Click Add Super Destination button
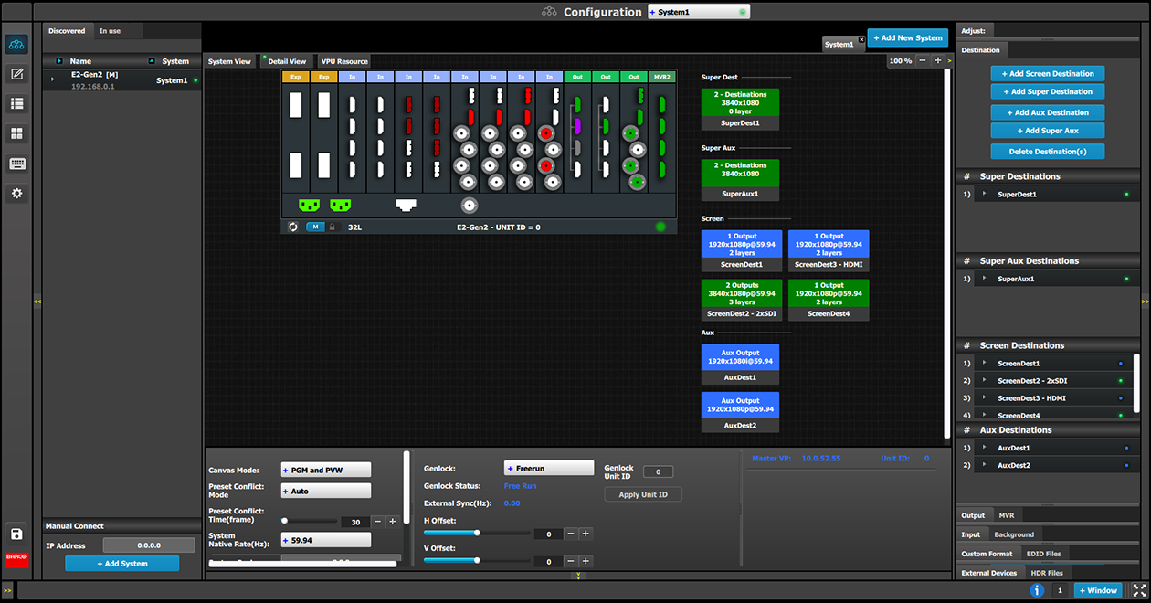Screen dimensions: 1151x603 (x=1048, y=91)
